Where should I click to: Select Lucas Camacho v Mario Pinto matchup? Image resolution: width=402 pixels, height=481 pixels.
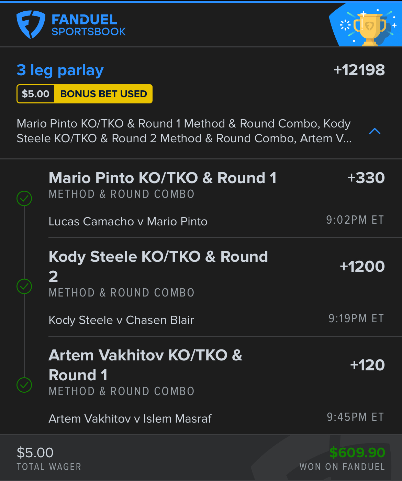pos(128,222)
